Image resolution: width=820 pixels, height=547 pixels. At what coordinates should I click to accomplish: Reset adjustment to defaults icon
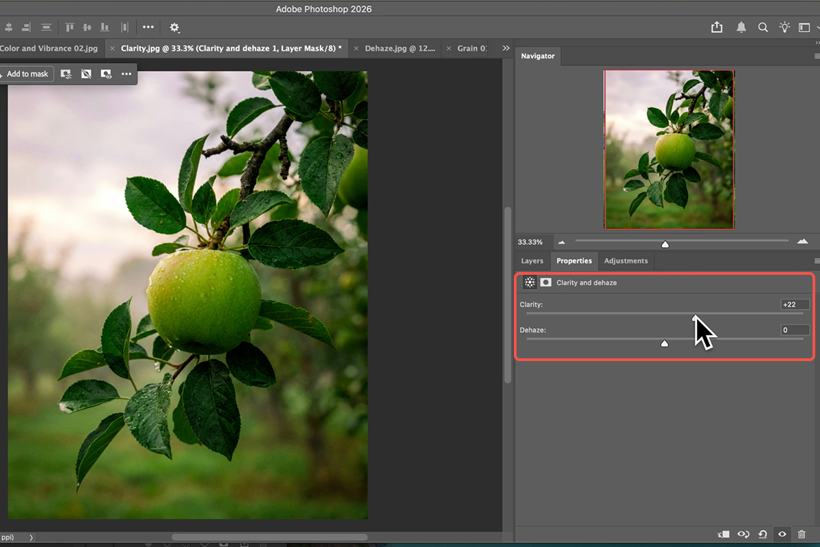(x=763, y=534)
